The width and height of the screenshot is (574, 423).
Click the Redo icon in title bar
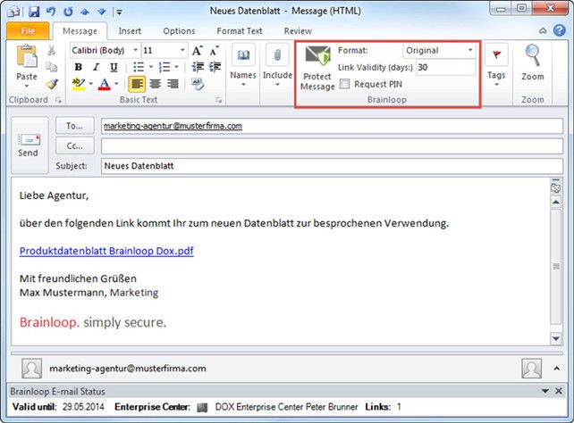[x=68, y=12]
